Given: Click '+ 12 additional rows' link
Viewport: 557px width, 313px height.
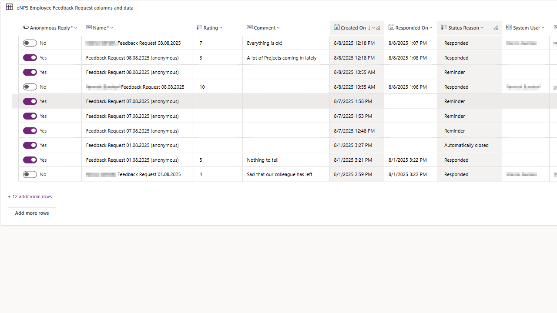Looking at the screenshot, I should (30, 196).
